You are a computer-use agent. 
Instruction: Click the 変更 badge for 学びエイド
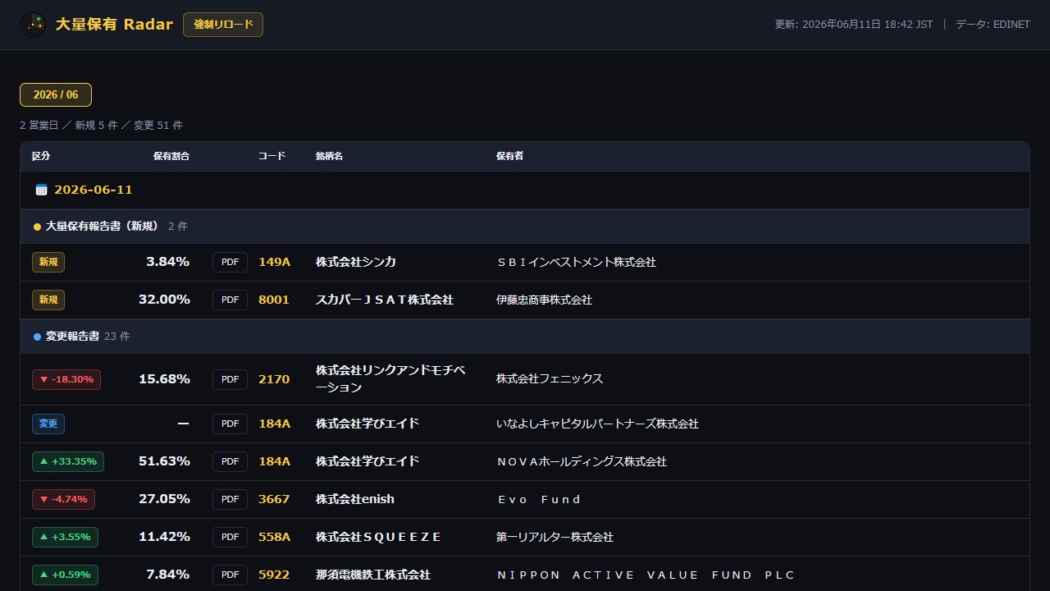tap(48, 424)
